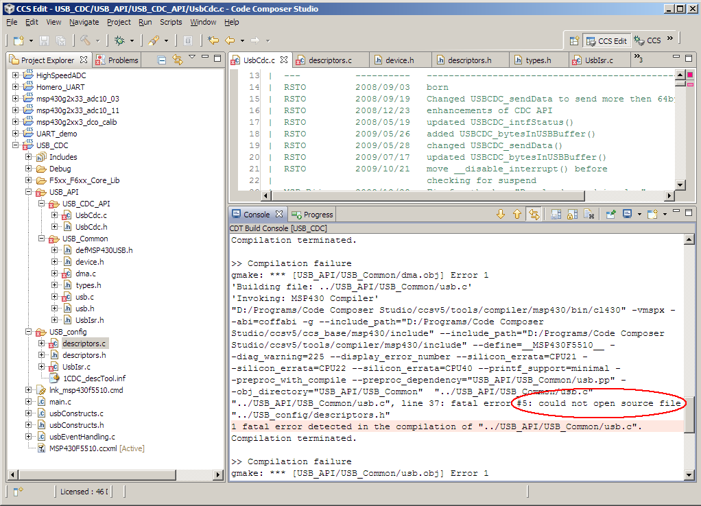Open dropdown next to Debug icon

[132, 40]
